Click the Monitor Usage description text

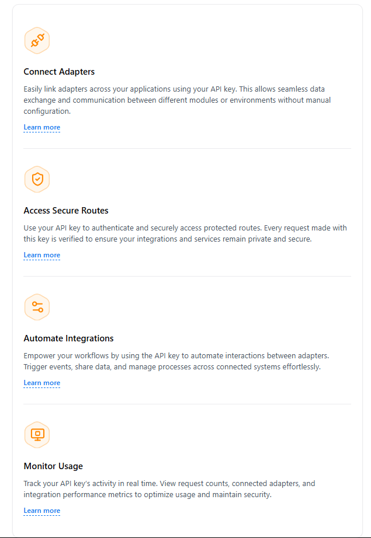point(169,488)
